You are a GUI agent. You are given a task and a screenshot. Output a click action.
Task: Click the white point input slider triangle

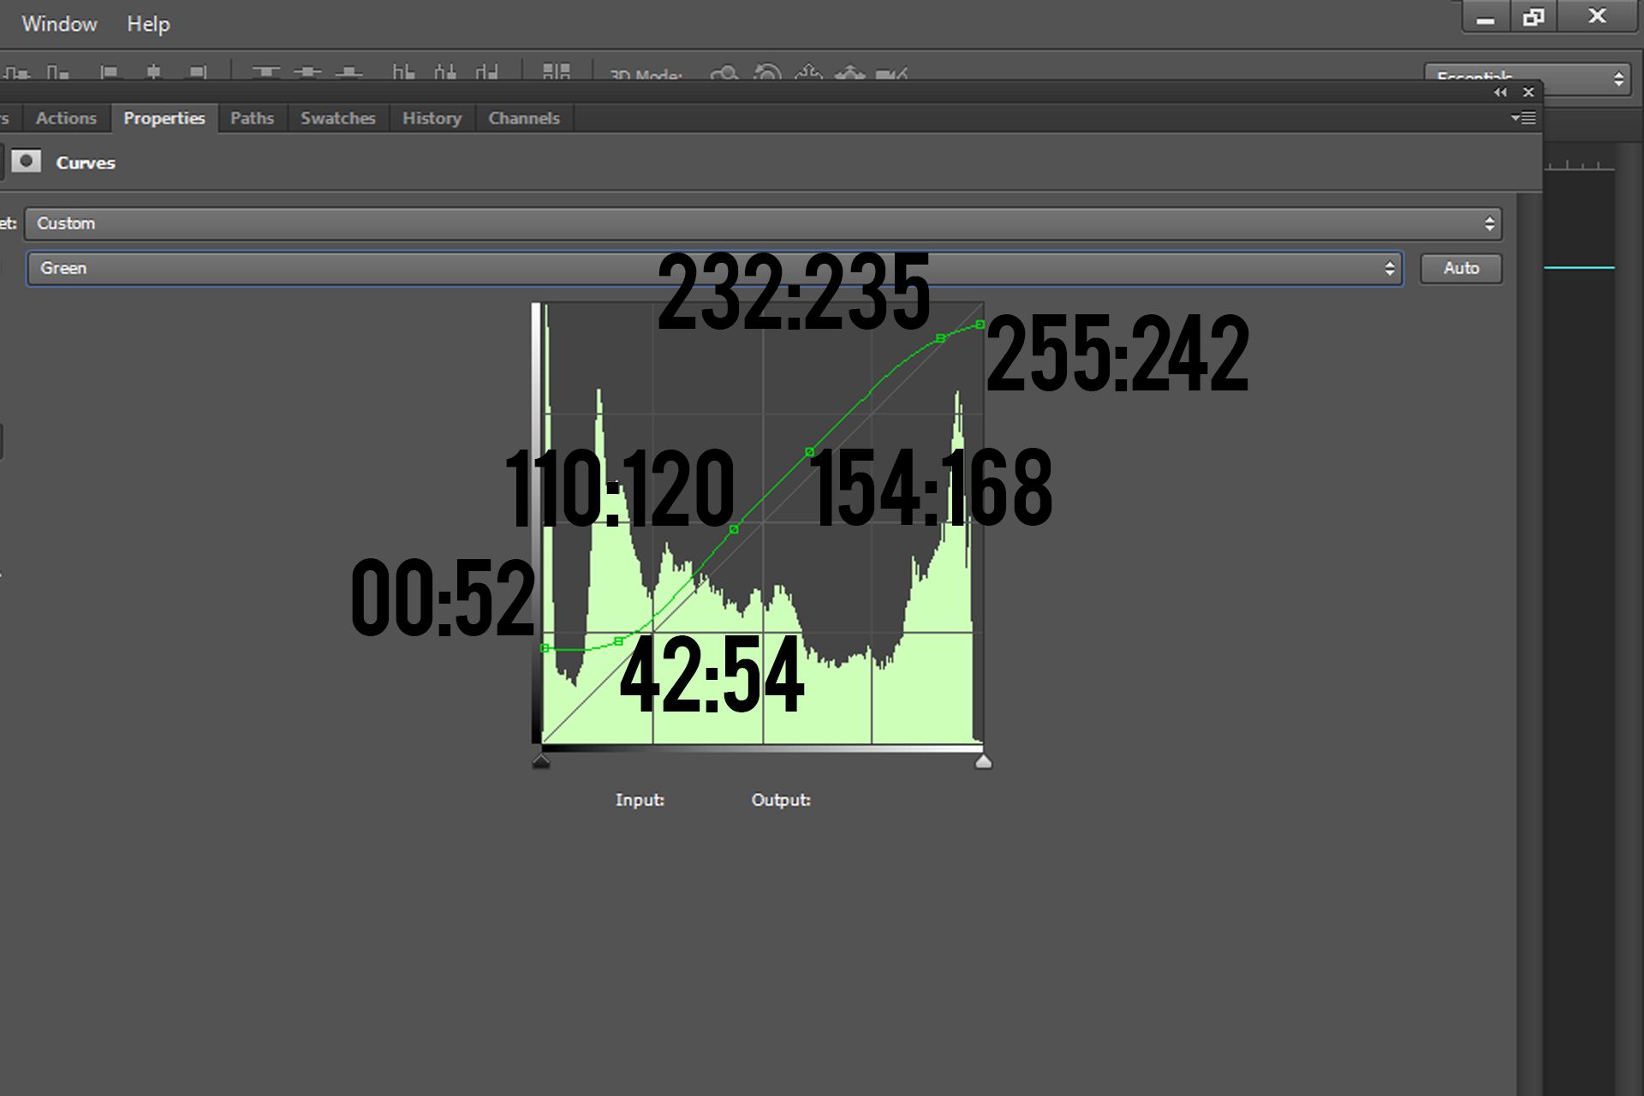point(983,761)
